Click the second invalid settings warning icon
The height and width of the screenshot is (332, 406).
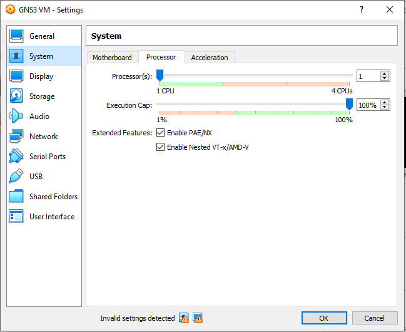click(x=198, y=318)
